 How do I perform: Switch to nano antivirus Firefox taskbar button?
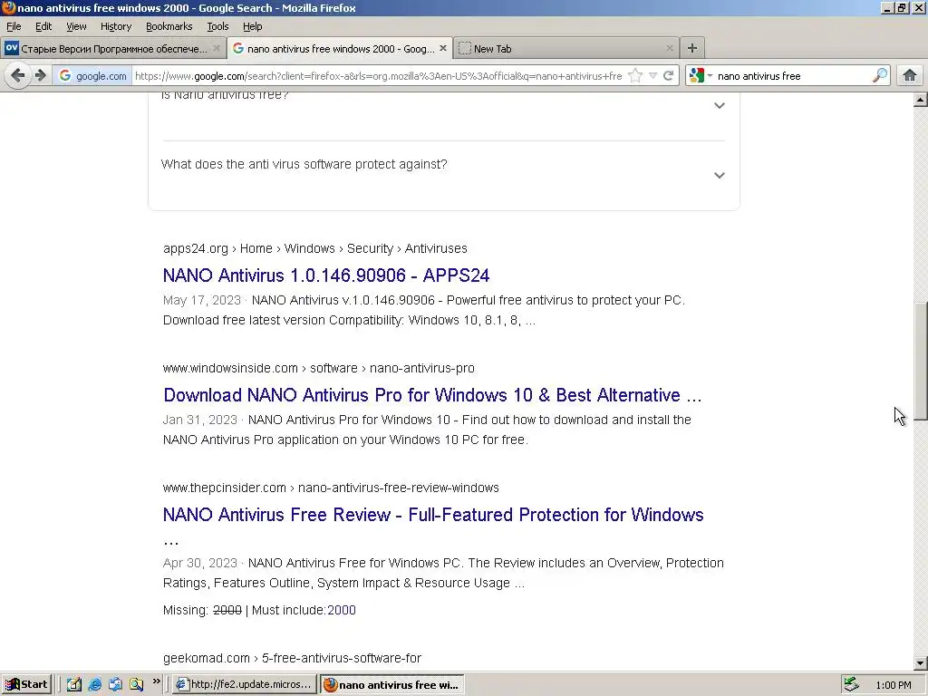tap(392, 684)
